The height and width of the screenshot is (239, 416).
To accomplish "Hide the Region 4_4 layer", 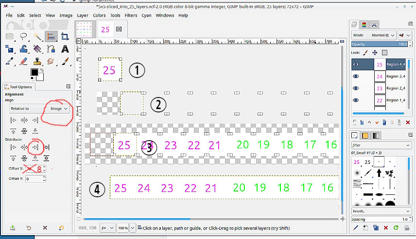I will 356,64.
